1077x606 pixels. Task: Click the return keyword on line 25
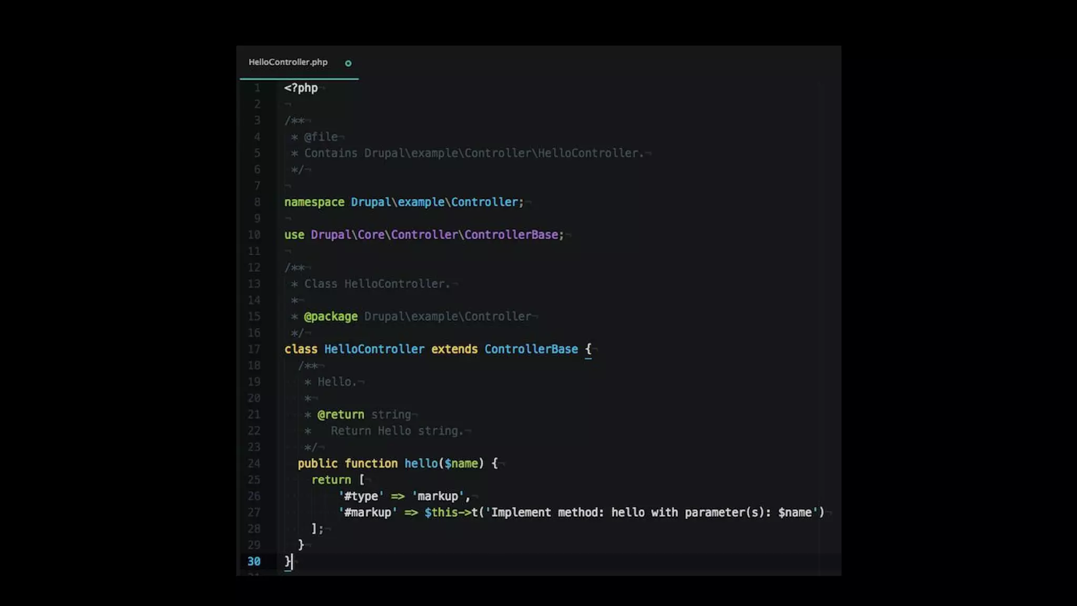[331, 480]
